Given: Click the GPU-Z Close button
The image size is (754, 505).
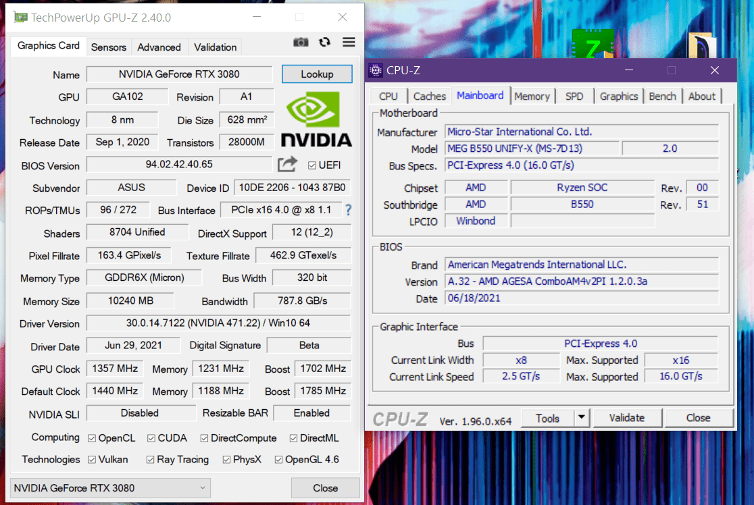Looking at the screenshot, I should click(325, 487).
